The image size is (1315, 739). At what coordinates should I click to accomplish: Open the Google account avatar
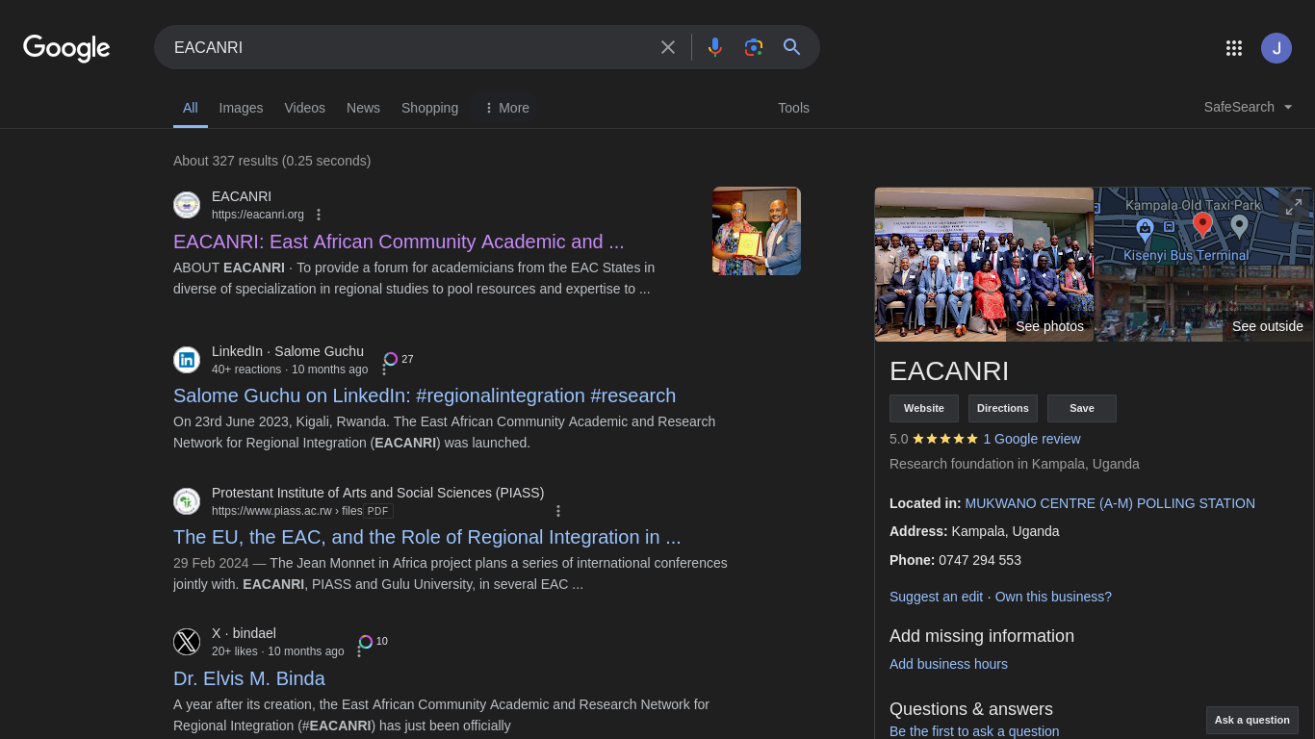click(1276, 48)
